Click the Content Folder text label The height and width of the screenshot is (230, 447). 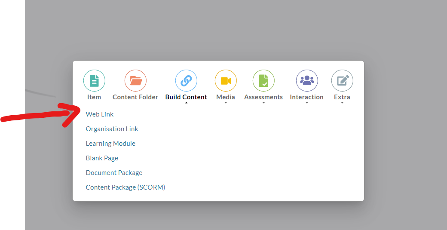pyautogui.click(x=135, y=97)
